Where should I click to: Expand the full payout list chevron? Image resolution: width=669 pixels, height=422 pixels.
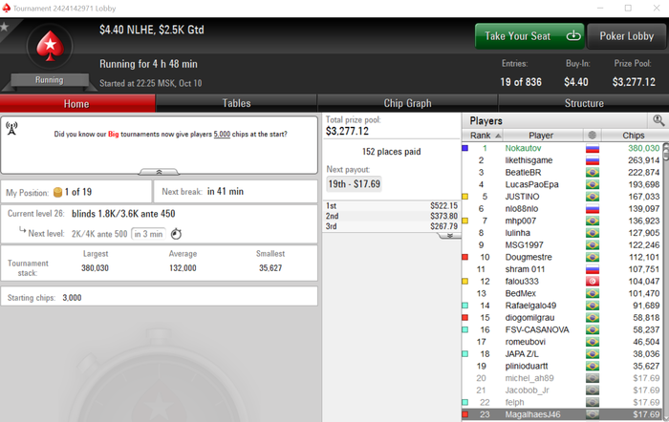point(449,236)
